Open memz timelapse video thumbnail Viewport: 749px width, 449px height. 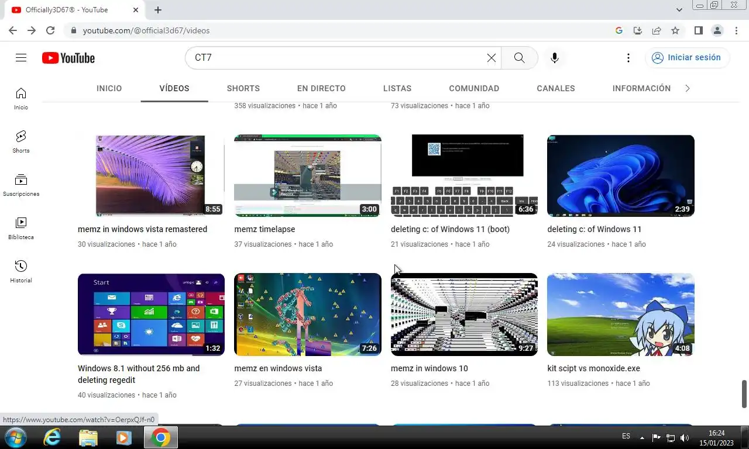coord(308,175)
